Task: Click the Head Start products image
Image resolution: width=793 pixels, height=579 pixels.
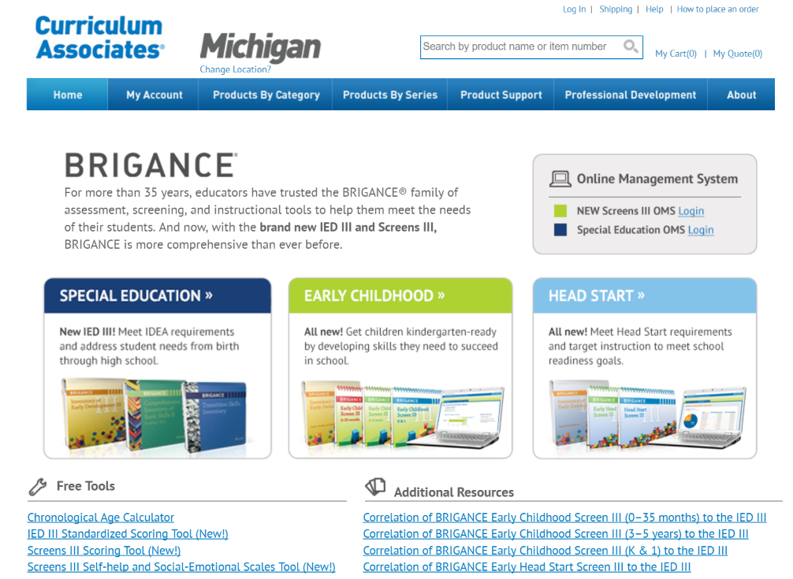Action: 648,415
